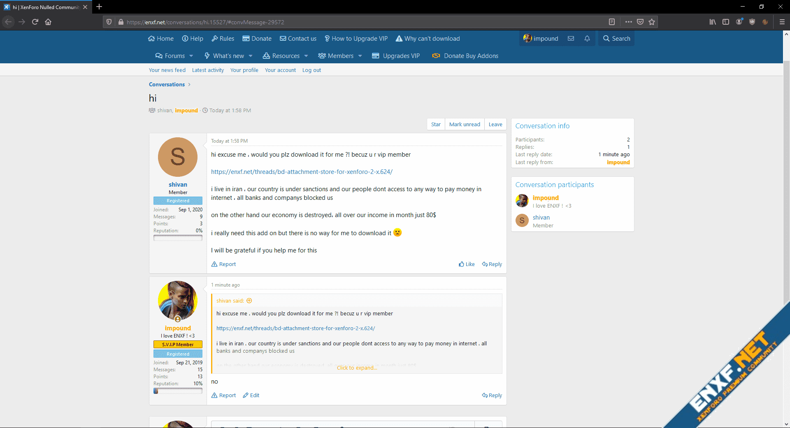Image resolution: width=790 pixels, height=428 pixels.
Task: Leave the conversation
Action: [495, 125]
